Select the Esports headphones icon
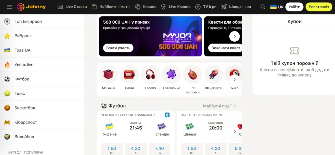Viewport: 335px width, 155px height. 150,74
